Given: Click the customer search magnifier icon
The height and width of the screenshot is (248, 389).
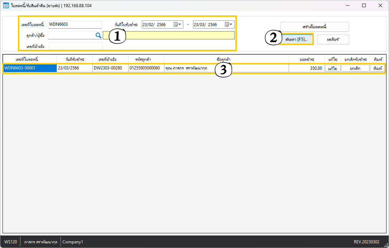Looking at the screenshot, I should (98, 35).
